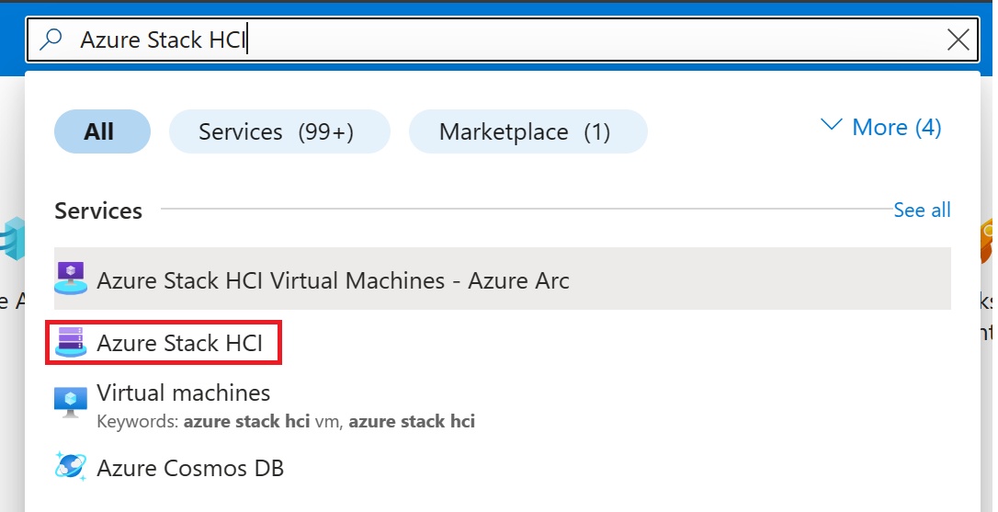Screen dimensions: 998x512
Task: Expand the More (4) filters
Action: point(881,127)
